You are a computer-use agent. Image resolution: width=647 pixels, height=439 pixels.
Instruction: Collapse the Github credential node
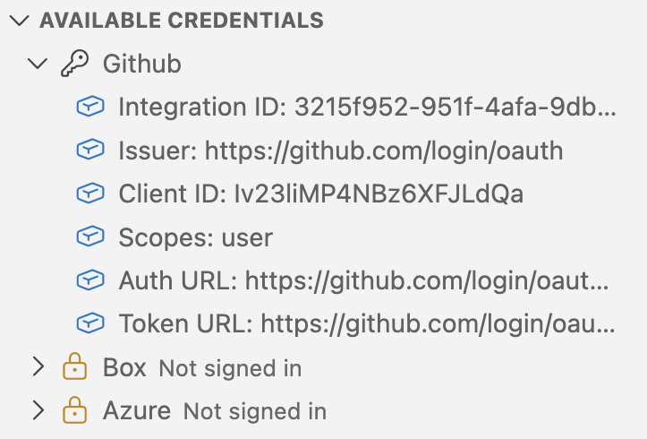38,64
